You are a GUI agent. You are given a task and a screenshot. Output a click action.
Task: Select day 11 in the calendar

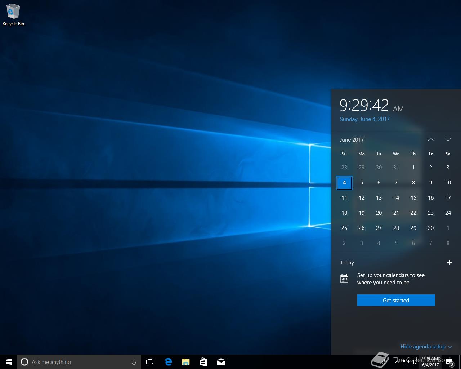pyautogui.click(x=344, y=198)
